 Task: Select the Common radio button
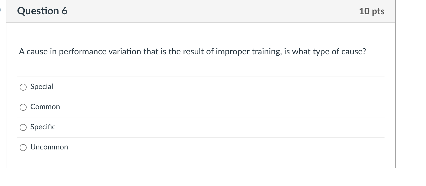pyautogui.click(x=23, y=107)
